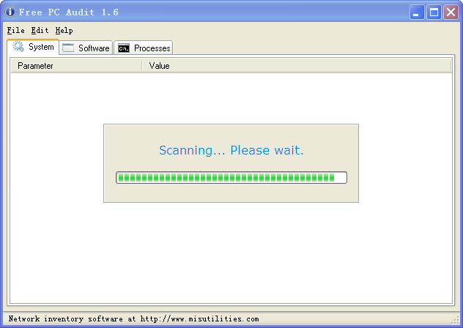Minimize the Free PC Audit window
The width and height of the screenshot is (463, 328).
(417, 12)
